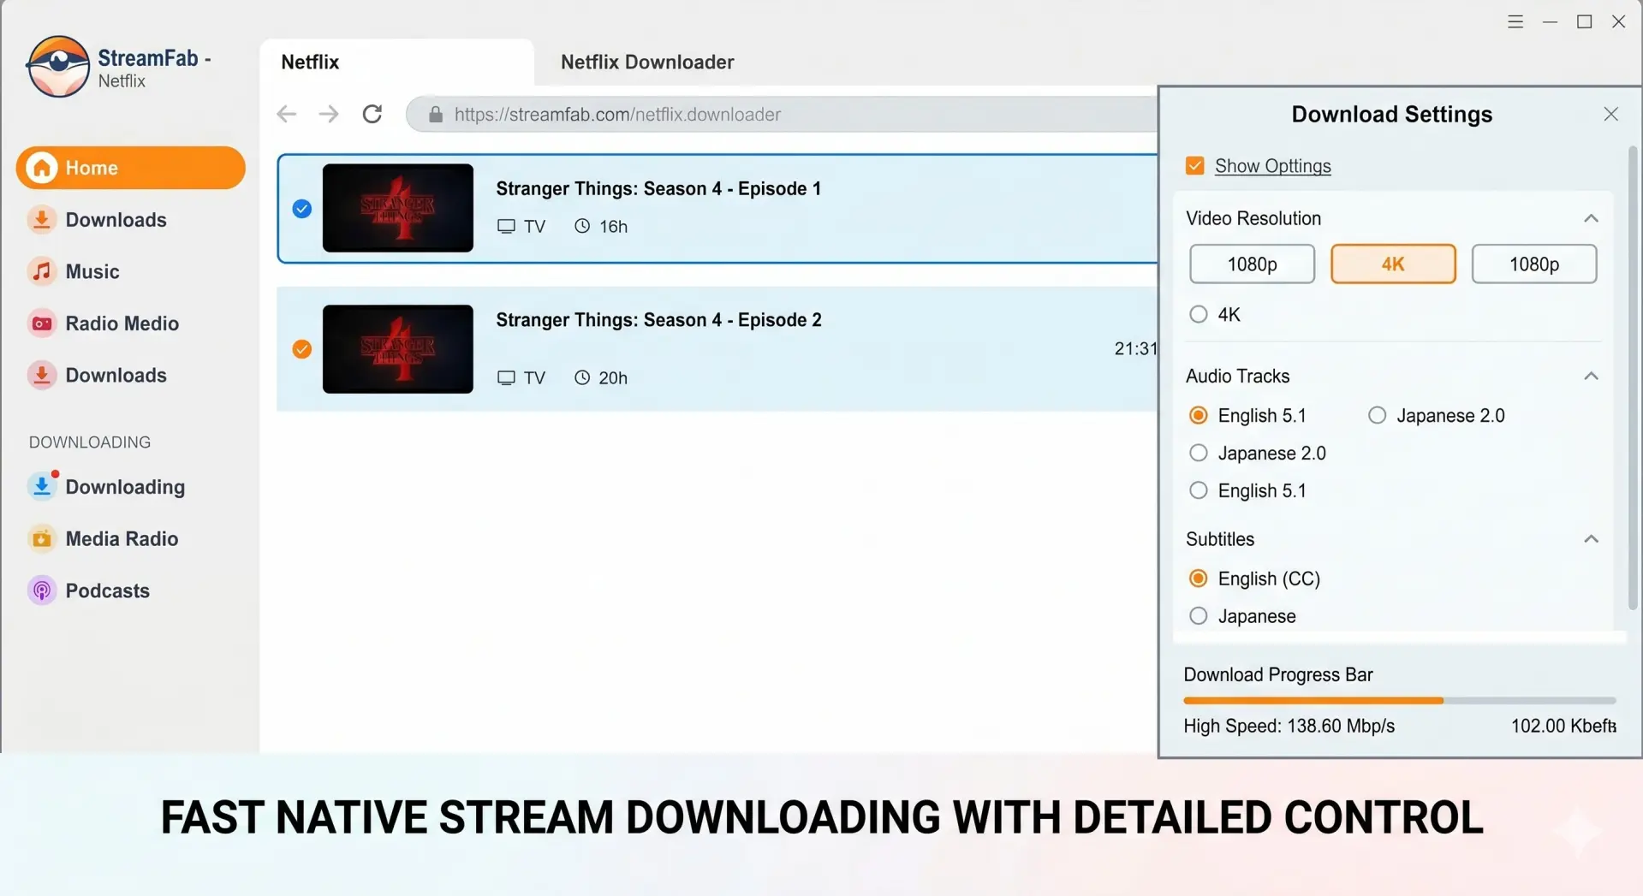This screenshot has width=1643, height=896.
Task: Reload the page with the refresh icon
Action: (x=372, y=114)
